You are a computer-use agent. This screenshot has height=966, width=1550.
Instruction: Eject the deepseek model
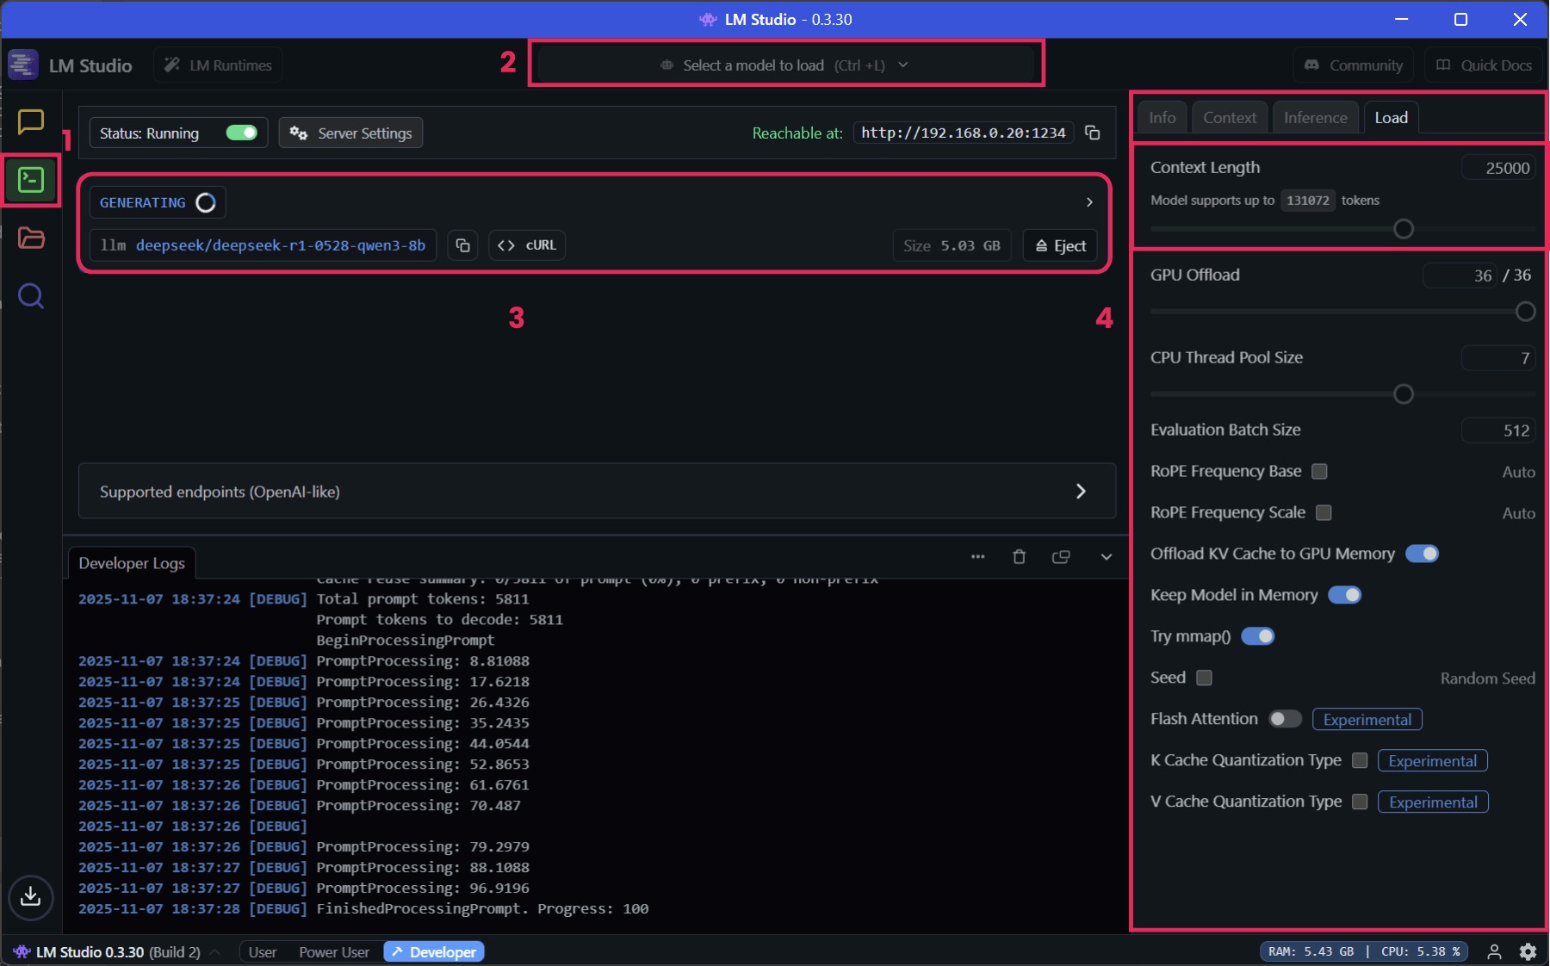click(1060, 245)
